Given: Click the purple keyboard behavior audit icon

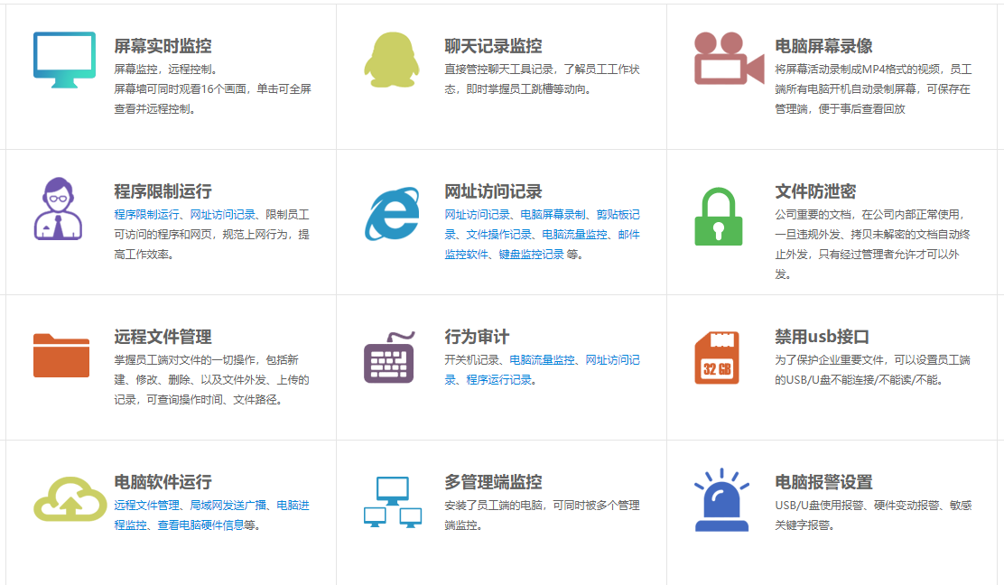Looking at the screenshot, I should (x=390, y=357).
